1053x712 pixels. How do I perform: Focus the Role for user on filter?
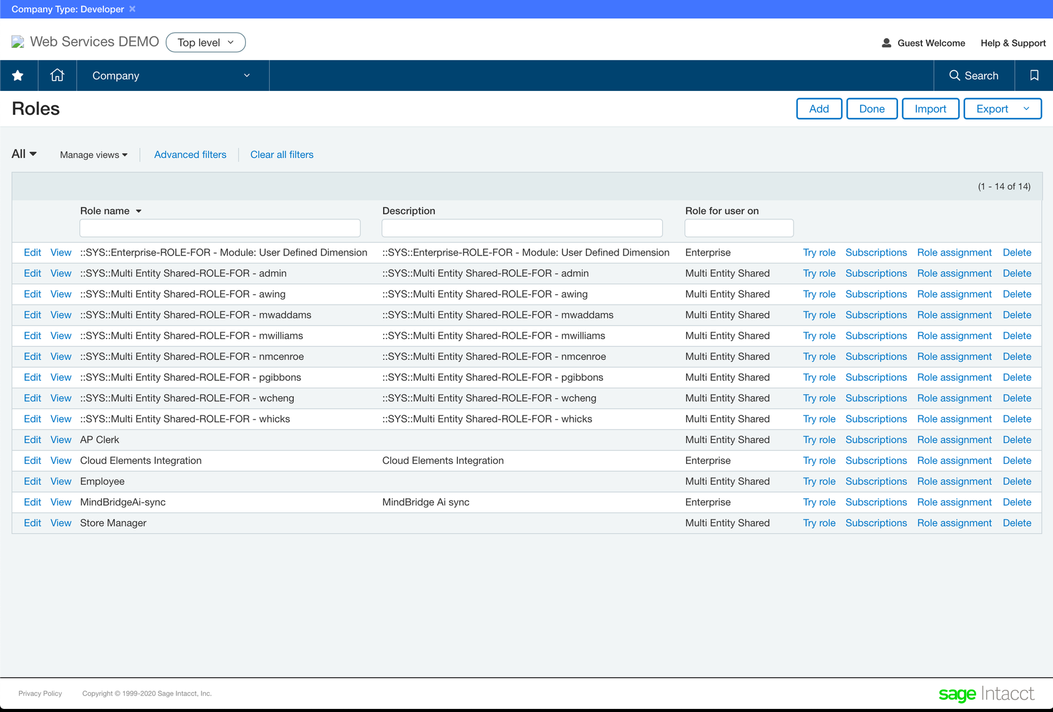point(739,228)
